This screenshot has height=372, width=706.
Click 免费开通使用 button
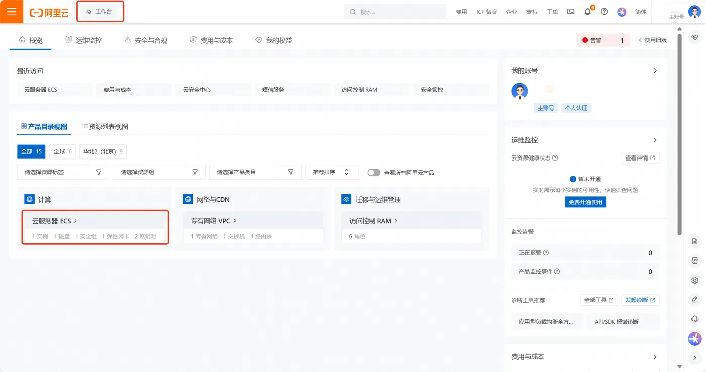585,202
